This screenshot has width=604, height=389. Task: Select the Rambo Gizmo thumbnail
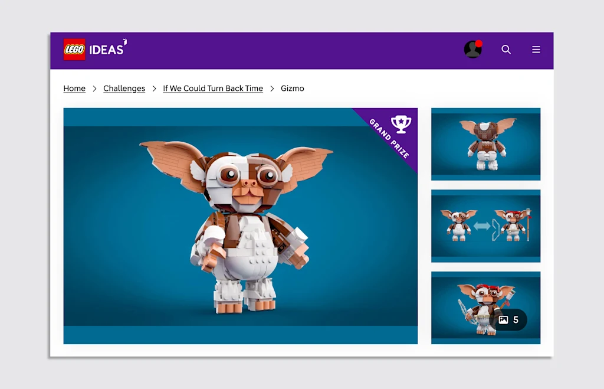tap(486, 308)
